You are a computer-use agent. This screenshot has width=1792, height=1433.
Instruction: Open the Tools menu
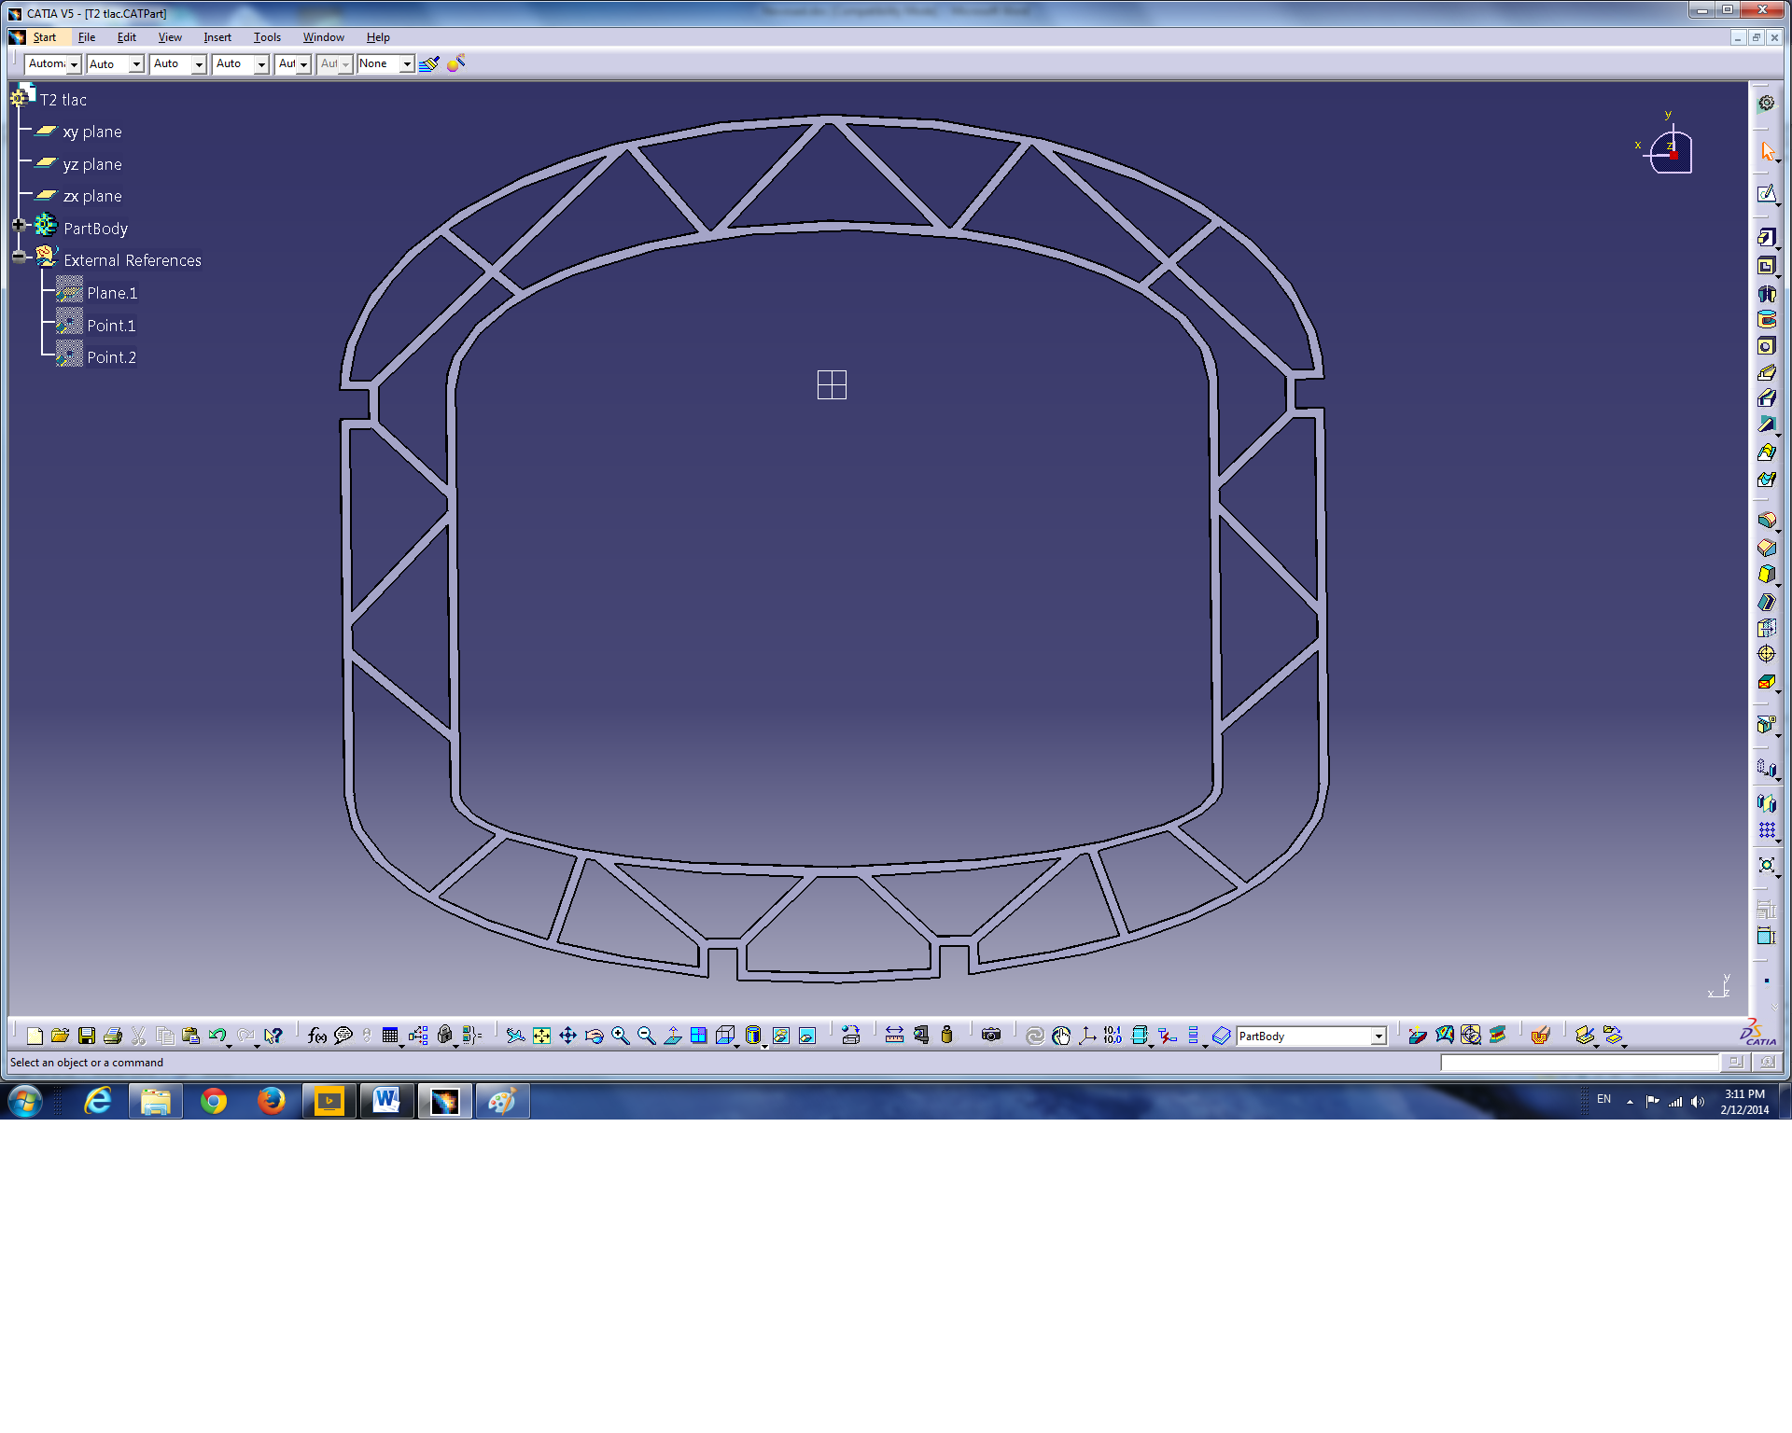tap(267, 37)
